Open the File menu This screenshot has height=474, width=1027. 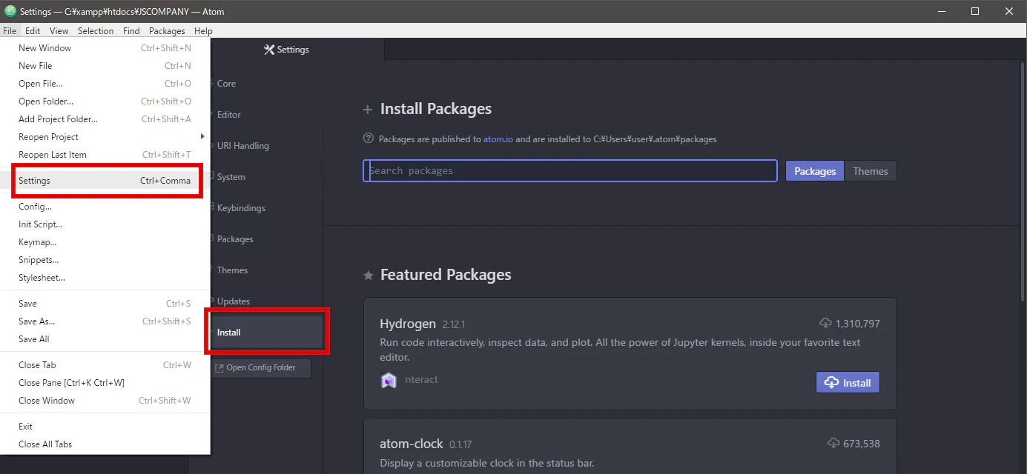click(10, 31)
